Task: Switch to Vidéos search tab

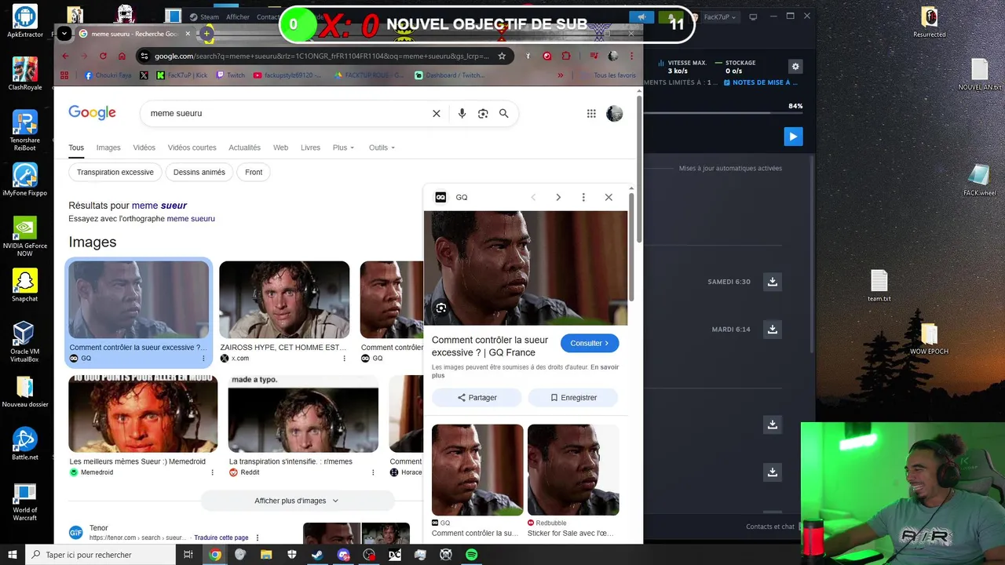Action: [x=144, y=148]
